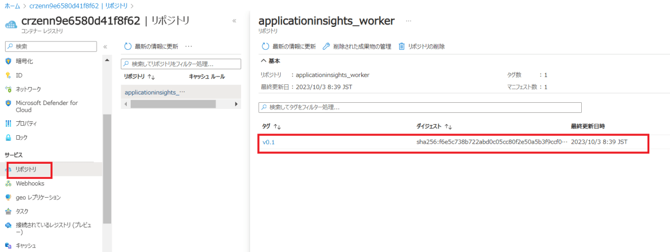Image resolution: width=670 pixels, height=252 pixels.
Task: Click the リポジトリ : applicationinsights_worker value
Action: (x=332, y=74)
